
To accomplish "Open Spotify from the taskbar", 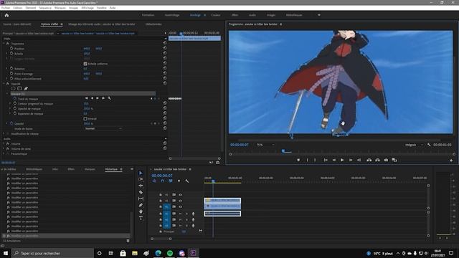I will 170,253.
